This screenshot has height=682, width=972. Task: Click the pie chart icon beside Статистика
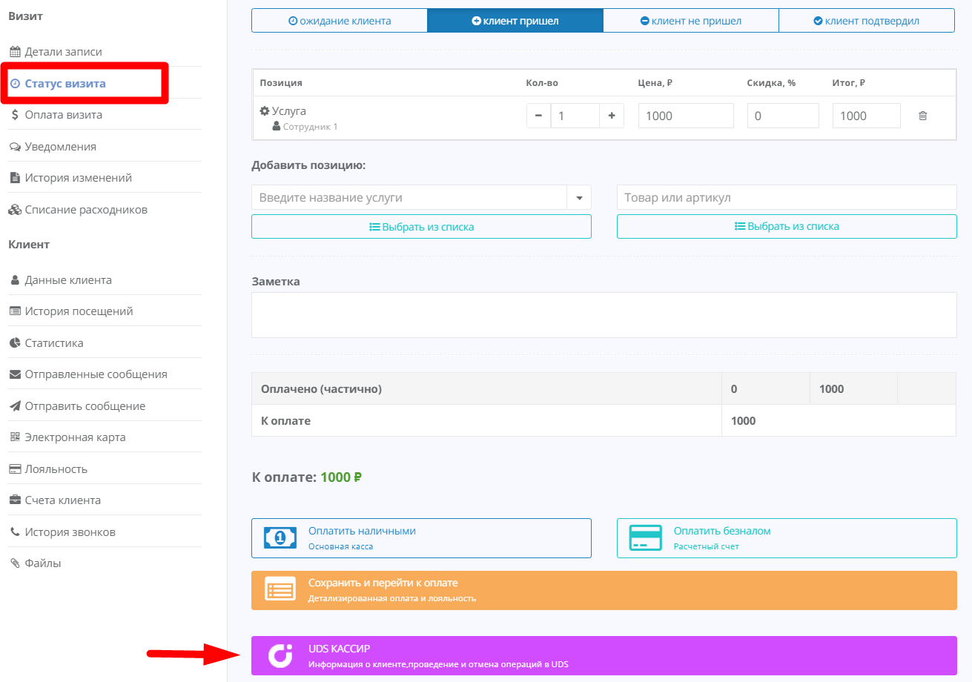(x=14, y=343)
